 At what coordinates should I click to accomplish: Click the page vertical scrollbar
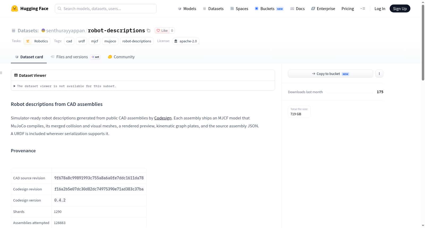pos(423,42)
